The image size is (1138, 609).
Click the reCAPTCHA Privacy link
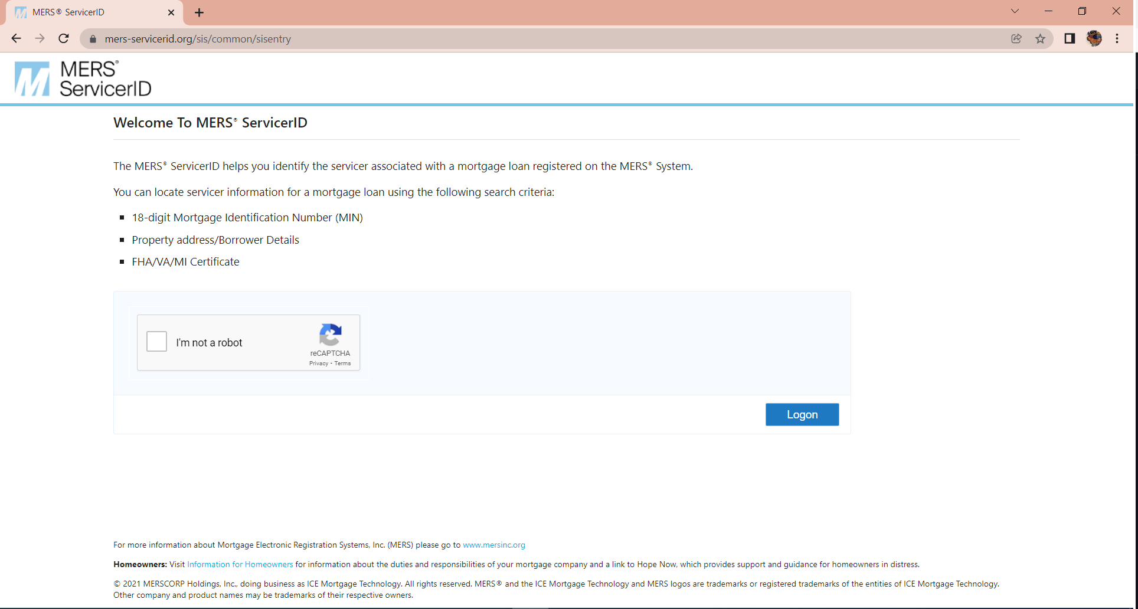[318, 364]
